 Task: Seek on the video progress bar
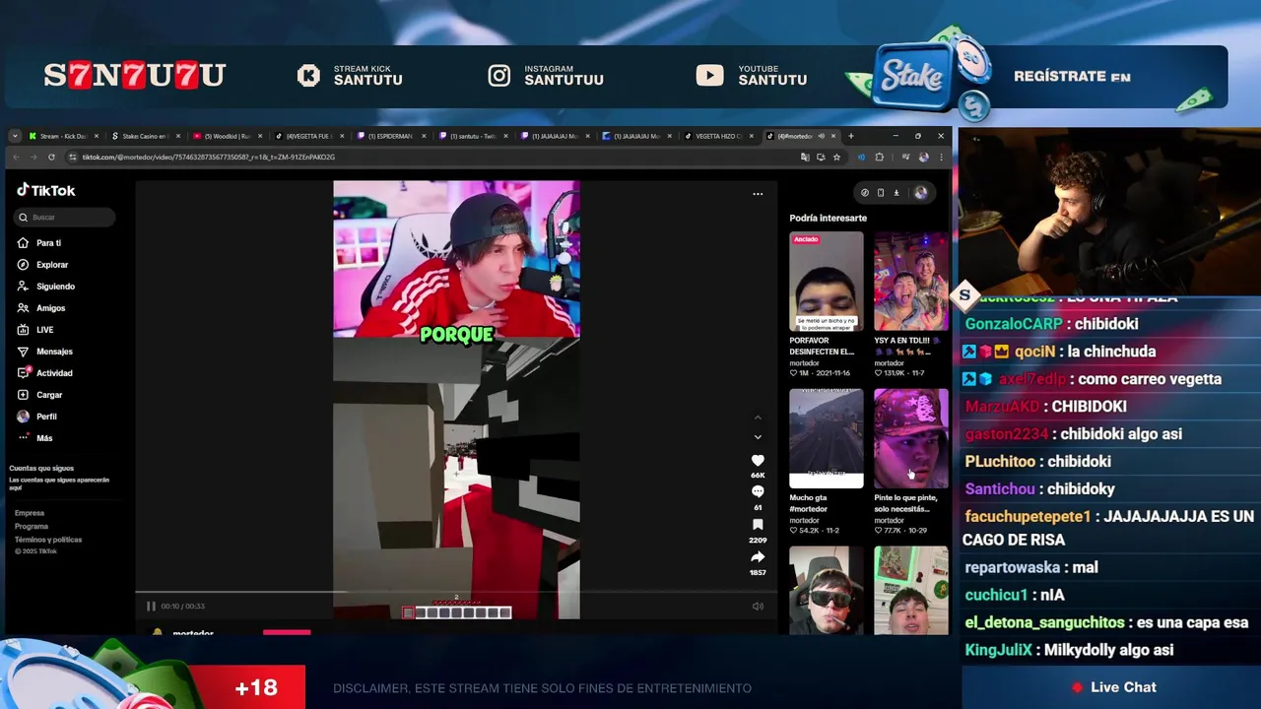click(x=456, y=593)
